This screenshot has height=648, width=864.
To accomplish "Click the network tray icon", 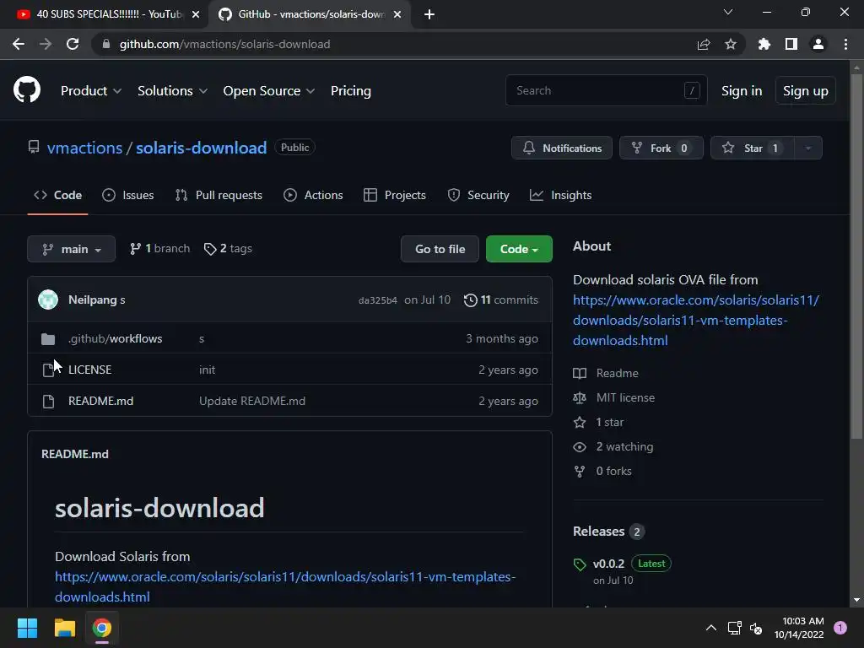I will (734, 628).
